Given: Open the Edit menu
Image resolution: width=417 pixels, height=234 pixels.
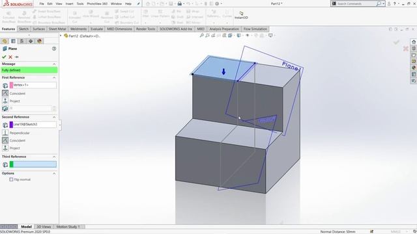Looking at the screenshot, I should 50,4.
